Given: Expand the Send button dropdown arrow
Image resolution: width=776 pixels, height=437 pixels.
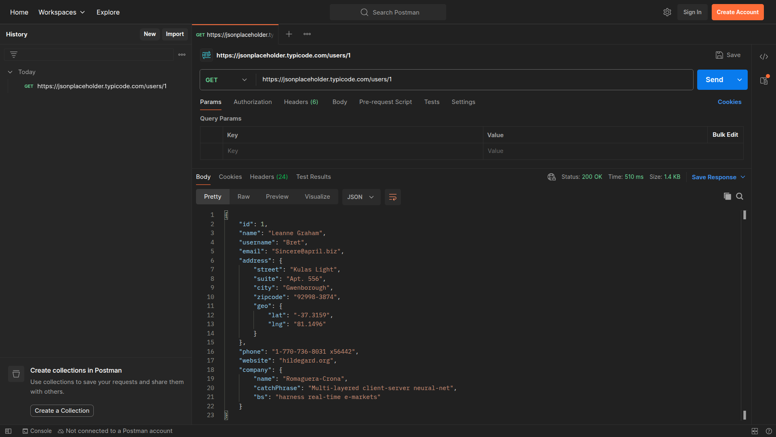Looking at the screenshot, I should (x=740, y=80).
